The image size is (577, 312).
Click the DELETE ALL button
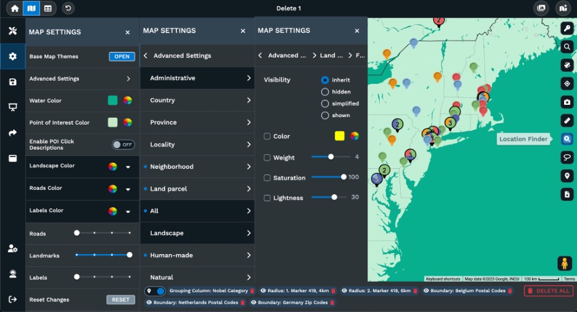point(548,290)
